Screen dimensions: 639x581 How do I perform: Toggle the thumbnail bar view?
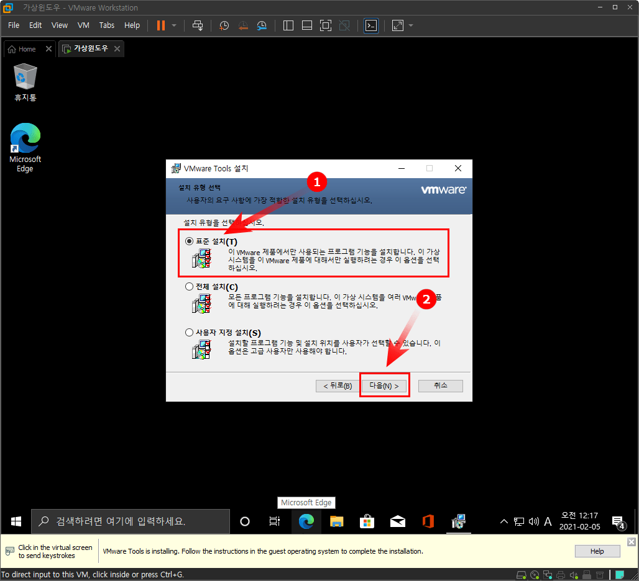307,25
